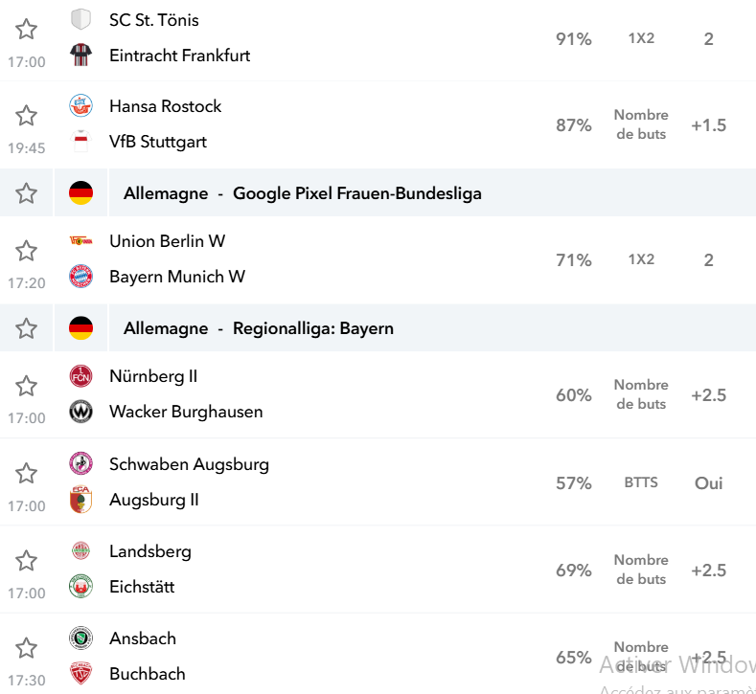Toggle favorite star for Landsberg vs Eichstätt

click(26, 561)
